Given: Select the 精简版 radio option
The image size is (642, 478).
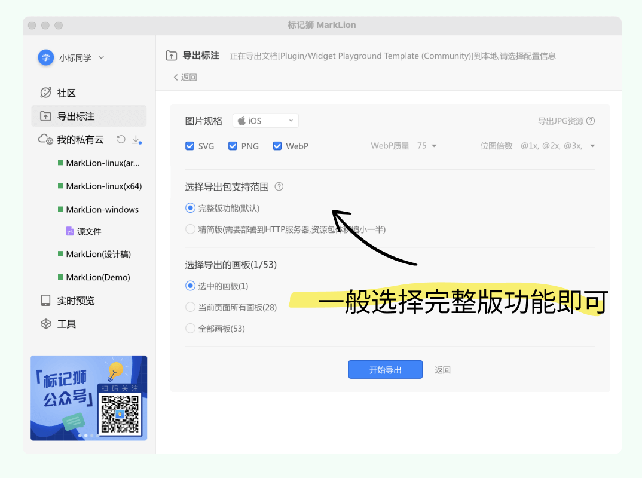Looking at the screenshot, I should click(190, 229).
